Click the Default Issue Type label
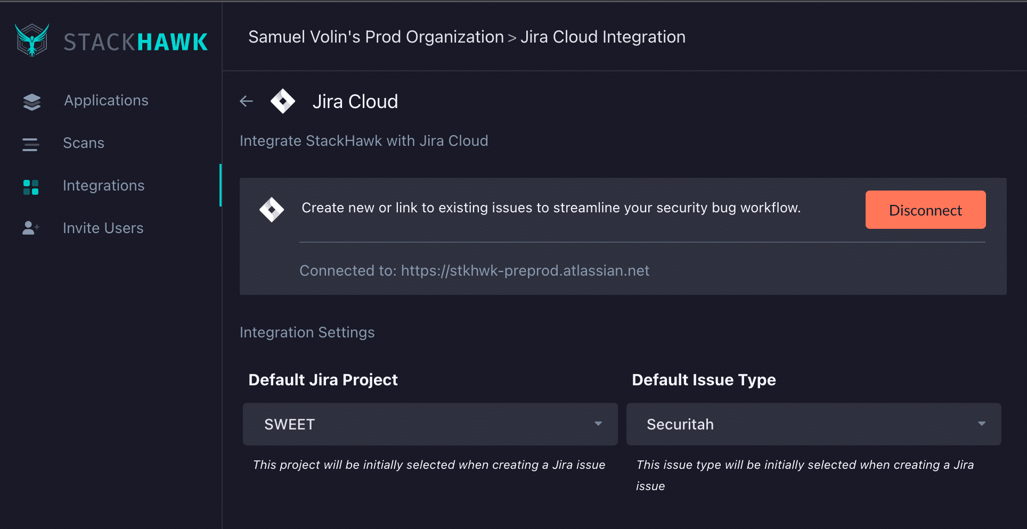 point(704,380)
